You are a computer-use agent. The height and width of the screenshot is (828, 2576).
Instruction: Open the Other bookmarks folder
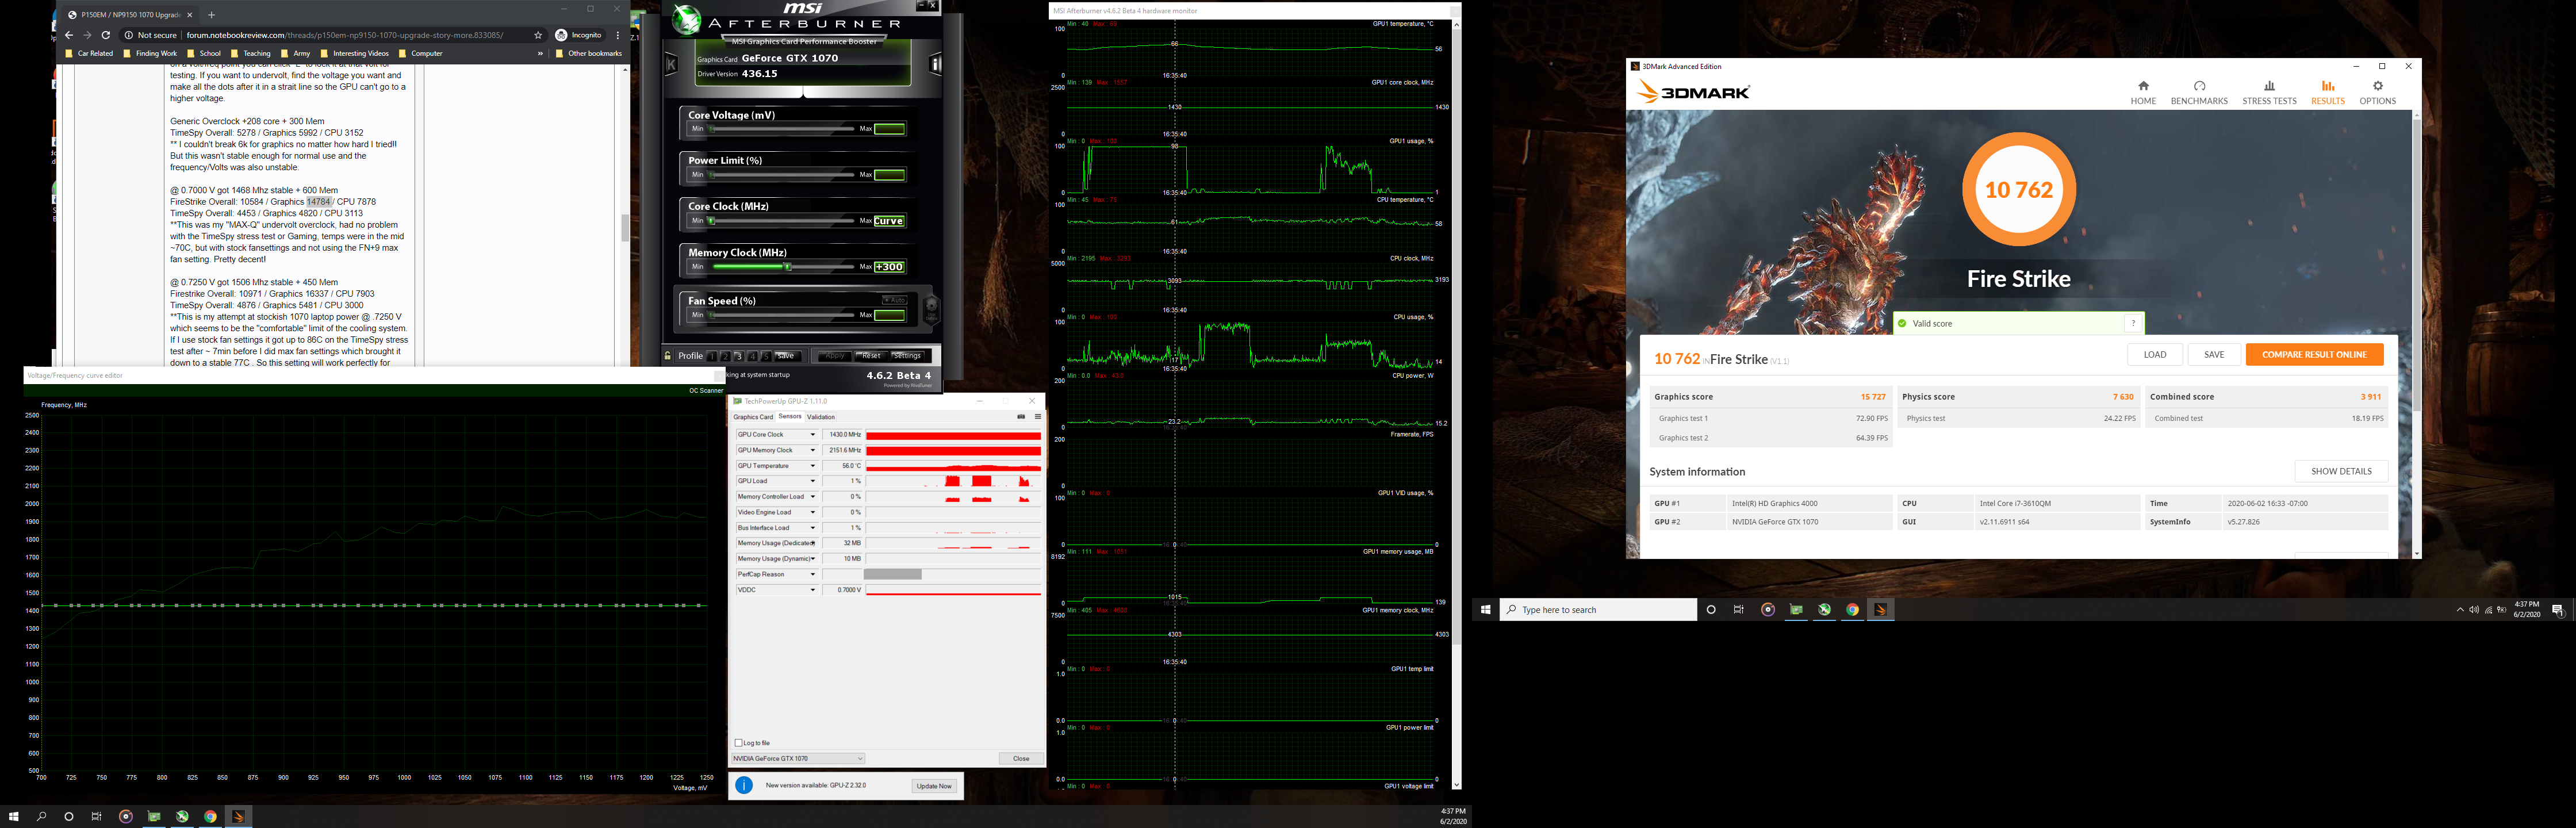[589, 53]
